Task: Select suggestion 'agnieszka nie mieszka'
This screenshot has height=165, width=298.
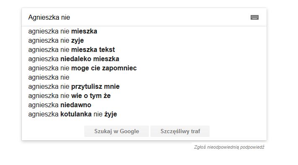Action: (x=144, y=31)
